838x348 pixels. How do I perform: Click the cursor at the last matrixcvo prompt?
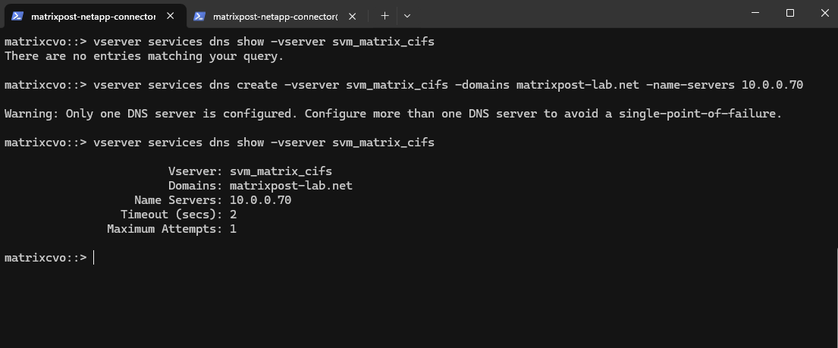tap(94, 258)
